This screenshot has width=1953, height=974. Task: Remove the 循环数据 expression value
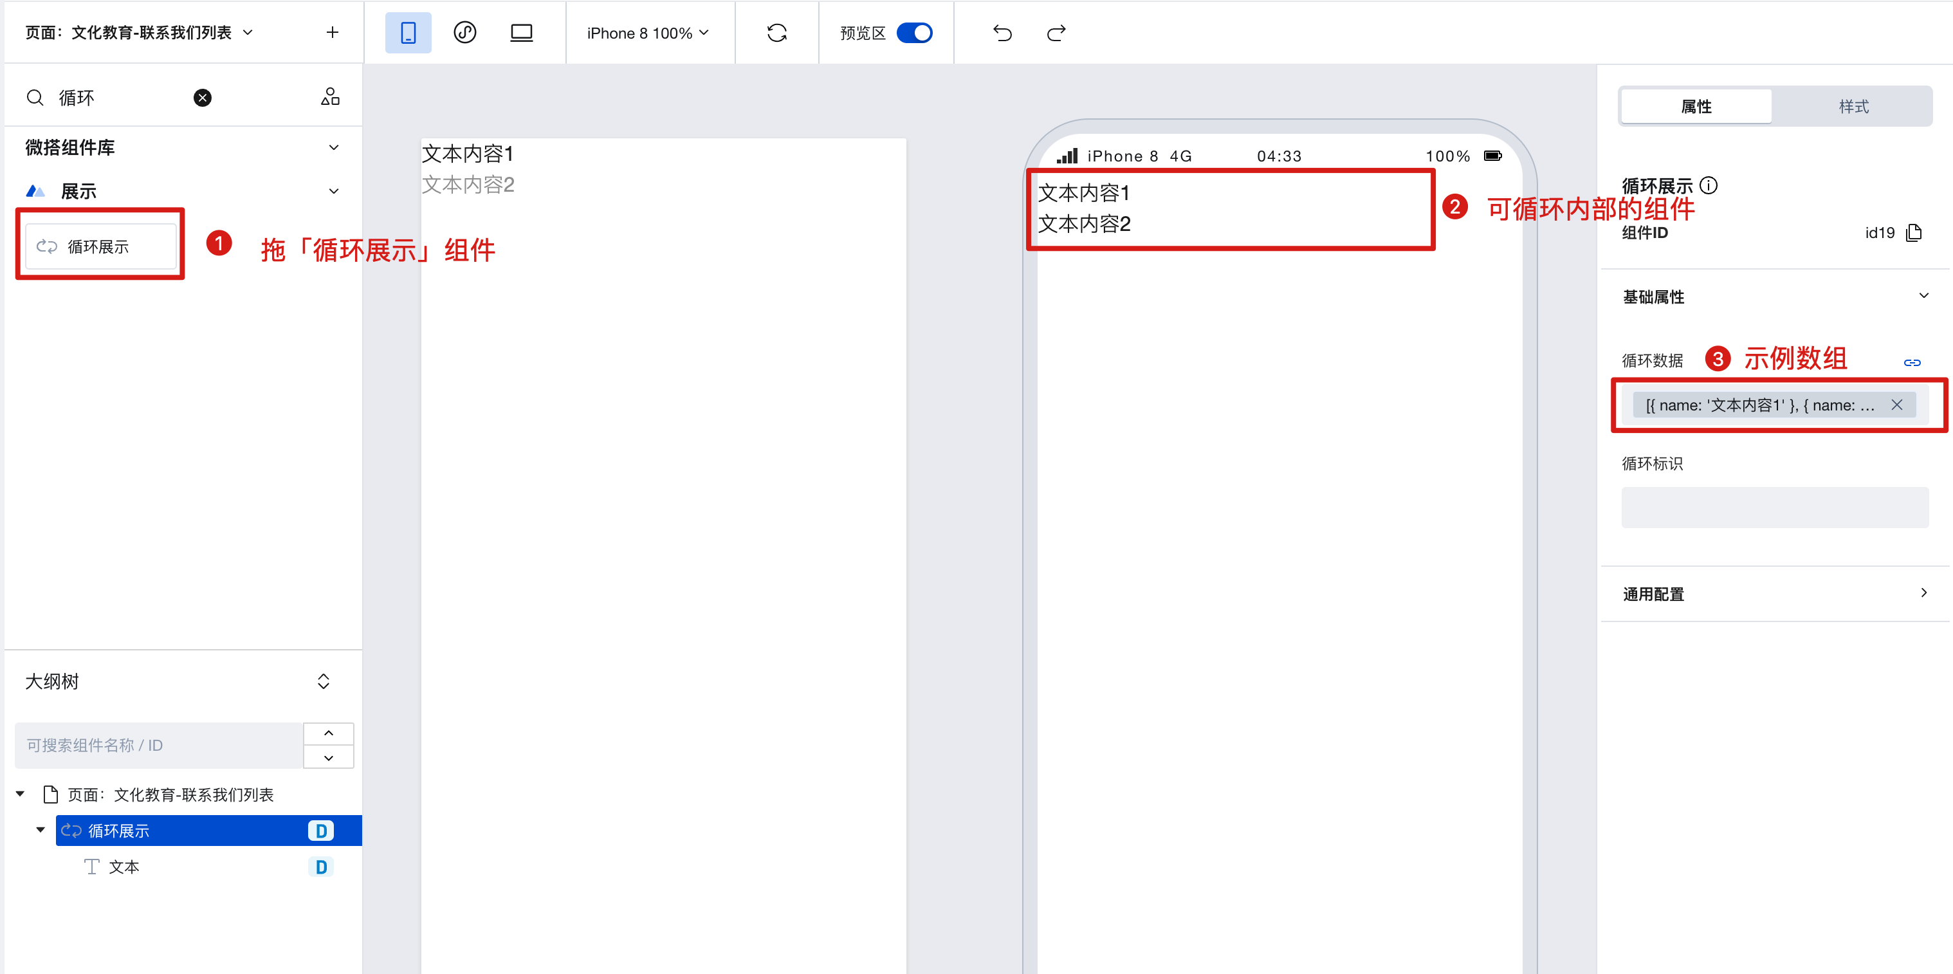pyautogui.click(x=1896, y=405)
